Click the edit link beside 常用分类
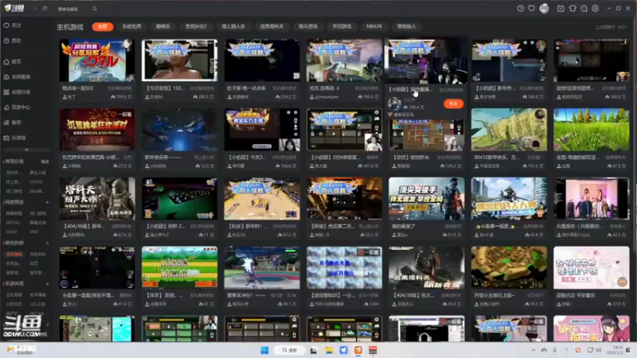637x358 pixels. 45,161
